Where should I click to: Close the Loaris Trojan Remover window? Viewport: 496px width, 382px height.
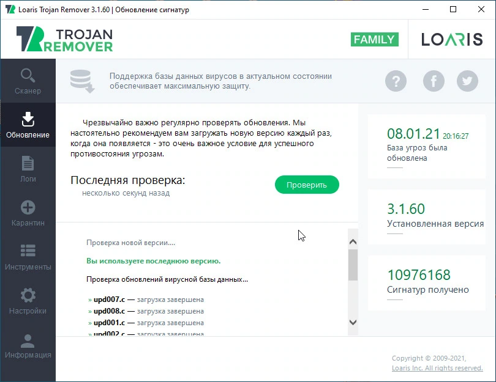pyautogui.click(x=481, y=9)
